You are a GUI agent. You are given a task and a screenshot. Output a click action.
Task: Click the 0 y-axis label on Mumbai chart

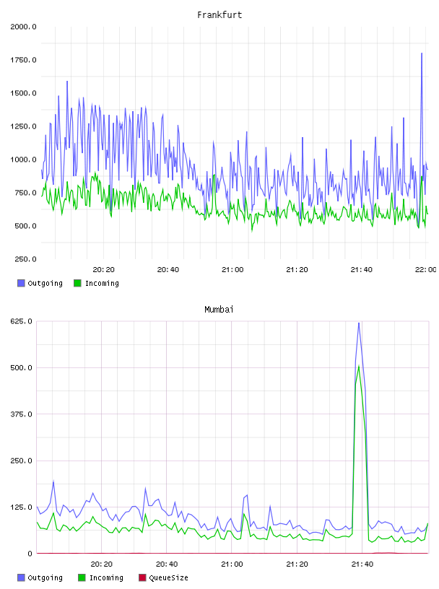[x=30, y=554]
